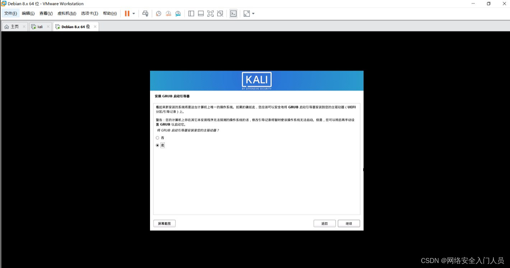Open the suspend button dropdown arrow
The width and height of the screenshot is (510, 268).
click(133, 13)
